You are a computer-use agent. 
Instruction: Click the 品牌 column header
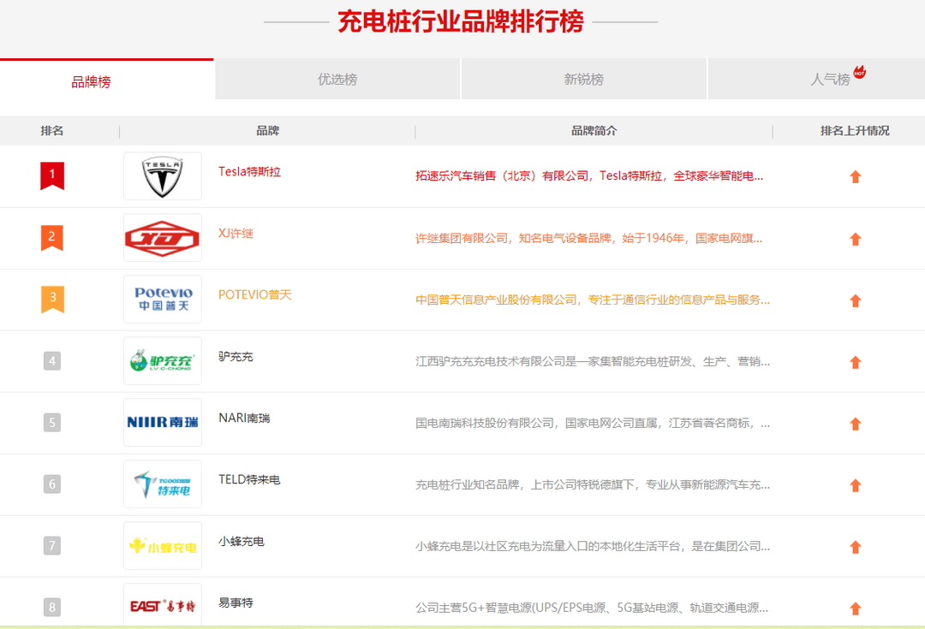[267, 131]
